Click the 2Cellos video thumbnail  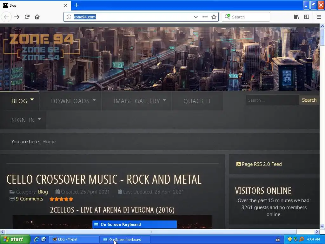pos(112,222)
